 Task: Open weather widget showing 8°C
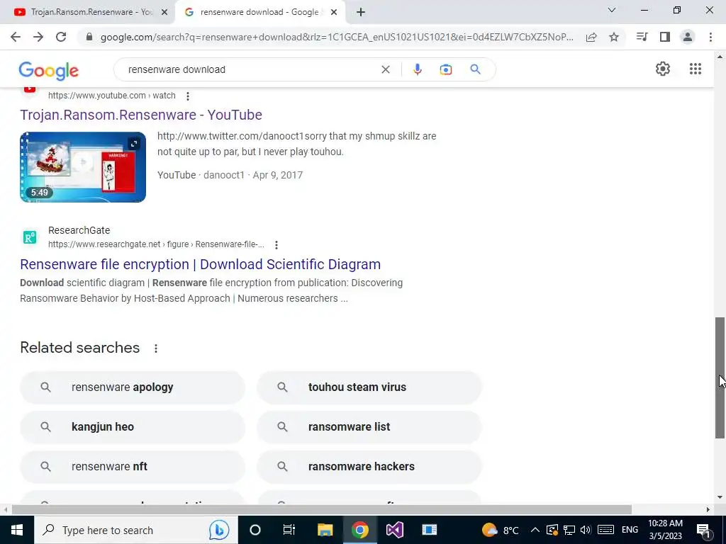[x=500, y=530]
